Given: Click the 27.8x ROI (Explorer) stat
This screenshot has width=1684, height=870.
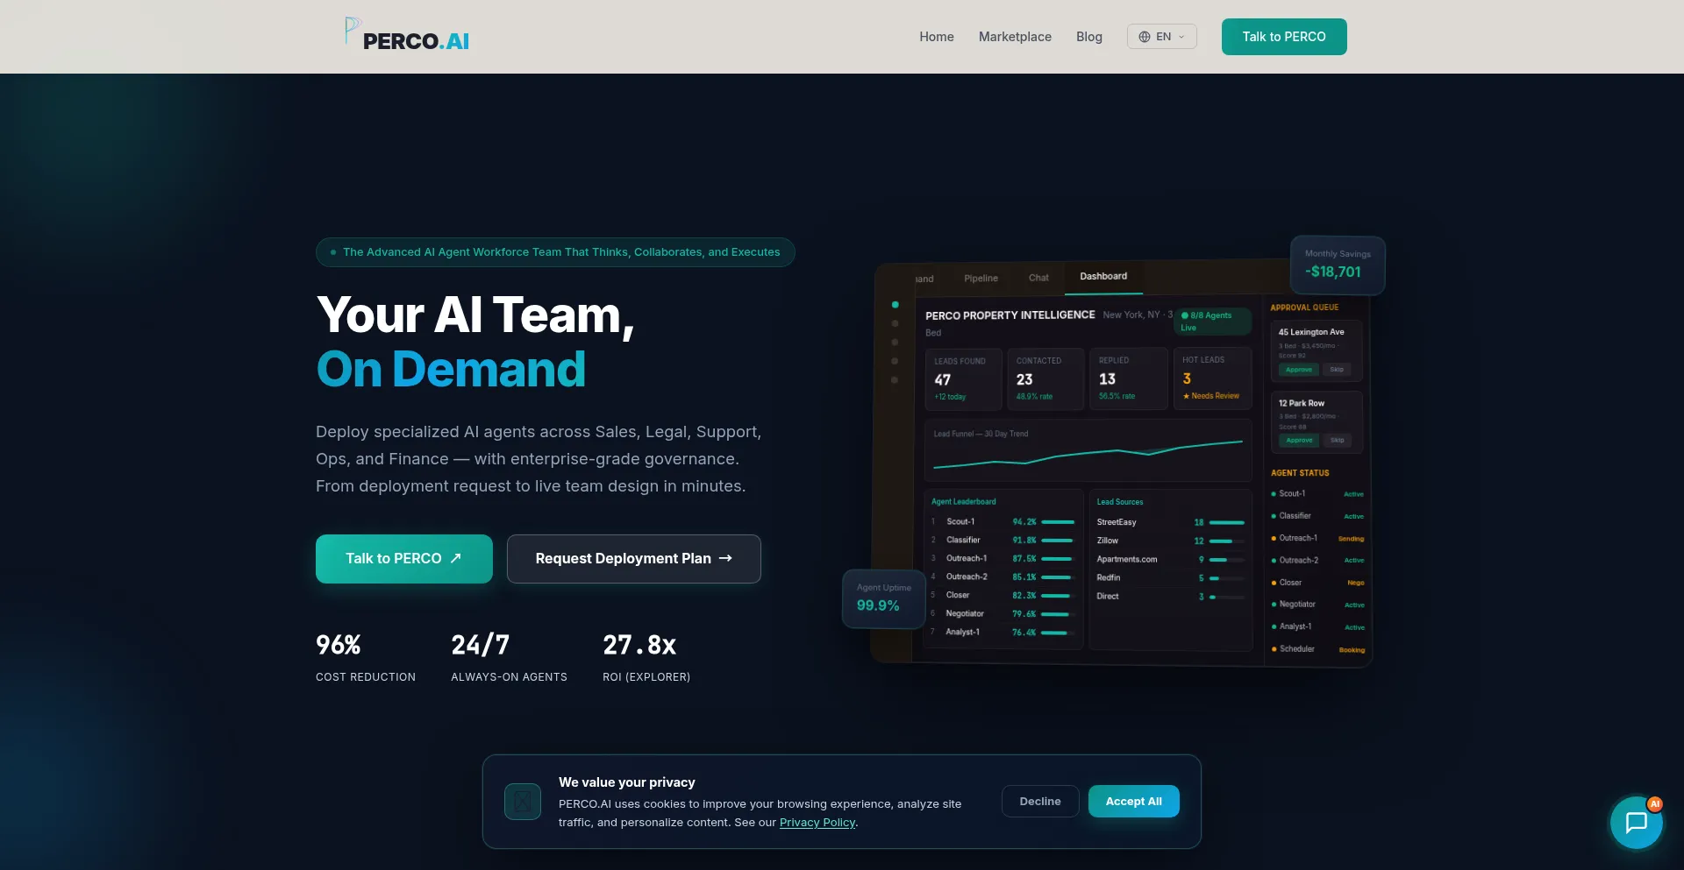Looking at the screenshot, I should click(646, 657).
